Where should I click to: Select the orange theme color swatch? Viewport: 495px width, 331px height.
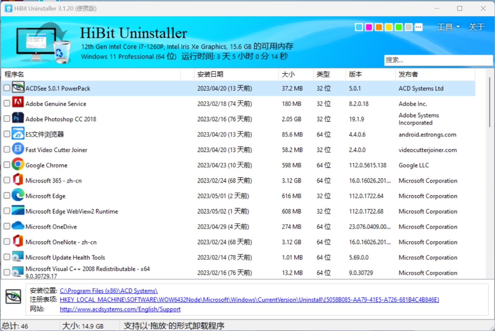pyautogui.click(x=379, y=27)
